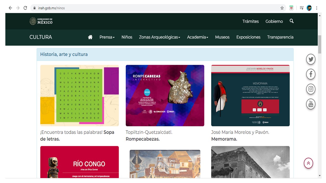Screen dimensions: 326x183
Task: Open the Gobierno link
Action: (274, 21)
